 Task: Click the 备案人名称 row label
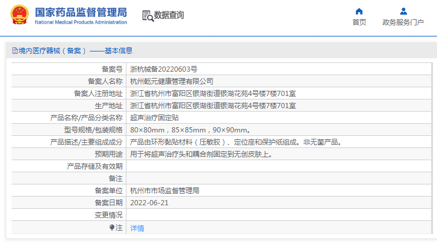pos(105,82)
